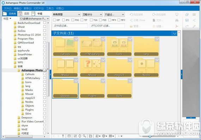Click the 分享 / Email button
Viewport: 201px width, 140px height.
(138, 20)
